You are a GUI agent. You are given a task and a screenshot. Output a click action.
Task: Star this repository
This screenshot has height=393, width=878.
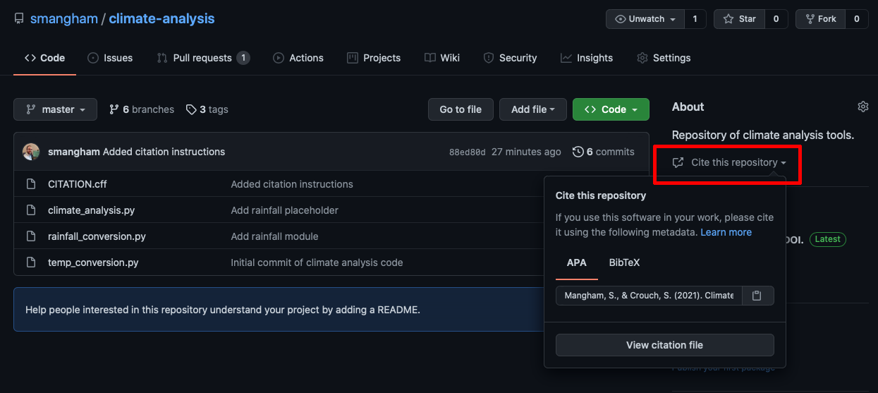coord(739,19)
